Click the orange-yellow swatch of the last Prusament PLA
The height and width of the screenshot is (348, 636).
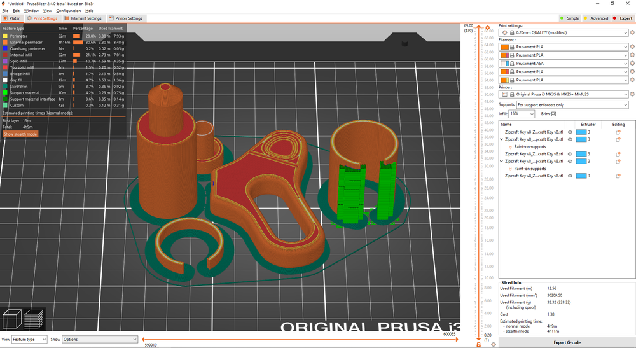click(x=504, y=80)
